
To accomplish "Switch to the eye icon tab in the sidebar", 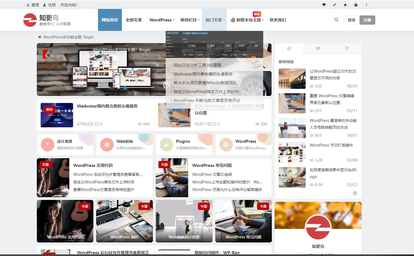I will [x=318, y=48].
